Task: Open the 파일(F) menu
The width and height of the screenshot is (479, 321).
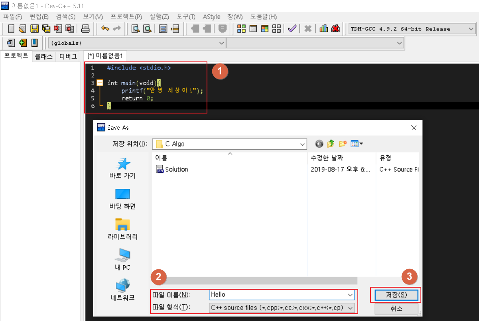Action: (x=13, y=17)
